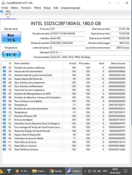This screenshot has height=175, width=132.
Task: Click the Bon 71 % health status button
Action: 11,38
